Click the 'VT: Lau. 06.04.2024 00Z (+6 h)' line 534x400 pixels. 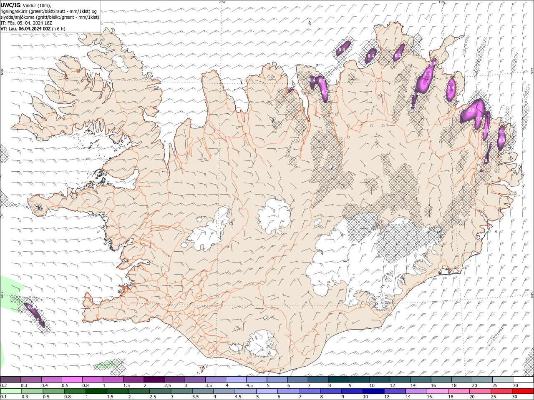point(33,29)
